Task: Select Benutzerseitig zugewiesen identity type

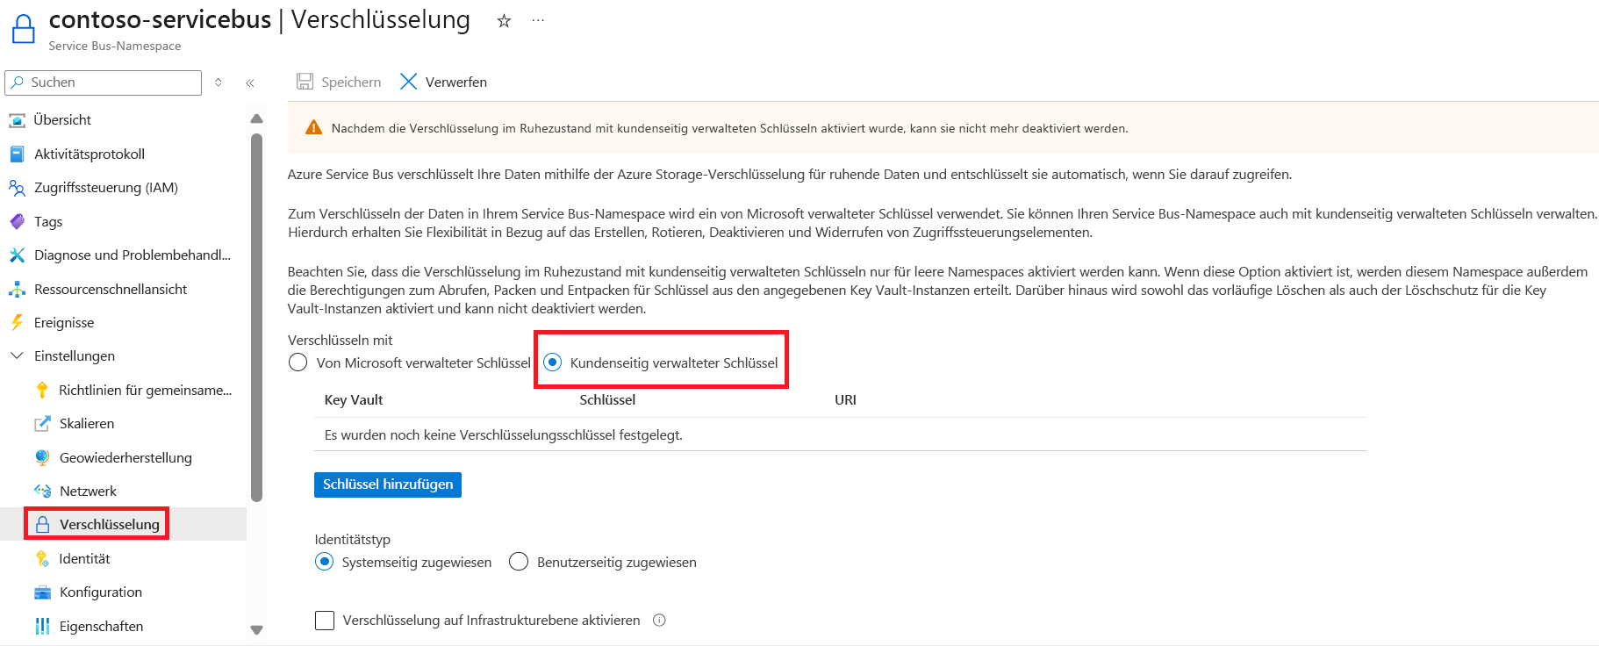Action: coord(519,562)
